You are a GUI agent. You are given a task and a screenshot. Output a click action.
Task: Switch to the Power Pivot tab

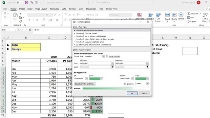(x=112, y=9)
